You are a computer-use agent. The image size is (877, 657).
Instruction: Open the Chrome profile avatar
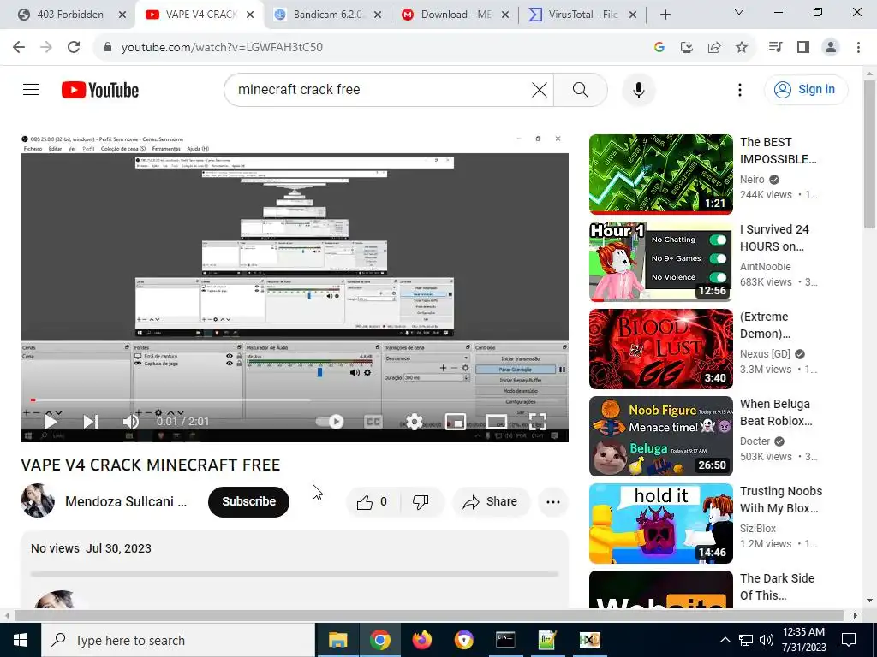coord(831,47)
